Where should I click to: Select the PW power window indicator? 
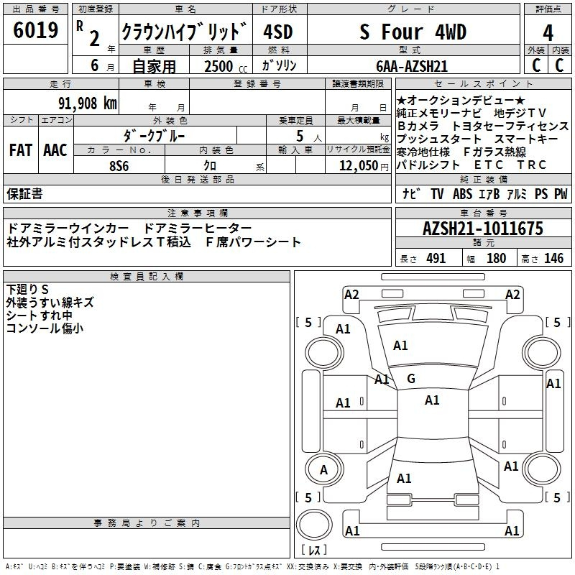click(560, 194)
